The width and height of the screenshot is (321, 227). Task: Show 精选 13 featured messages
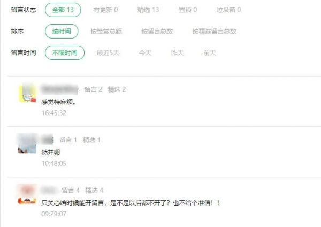[148, 10]
